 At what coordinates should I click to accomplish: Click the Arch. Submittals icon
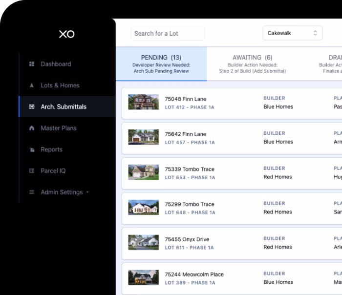point(32,106)
